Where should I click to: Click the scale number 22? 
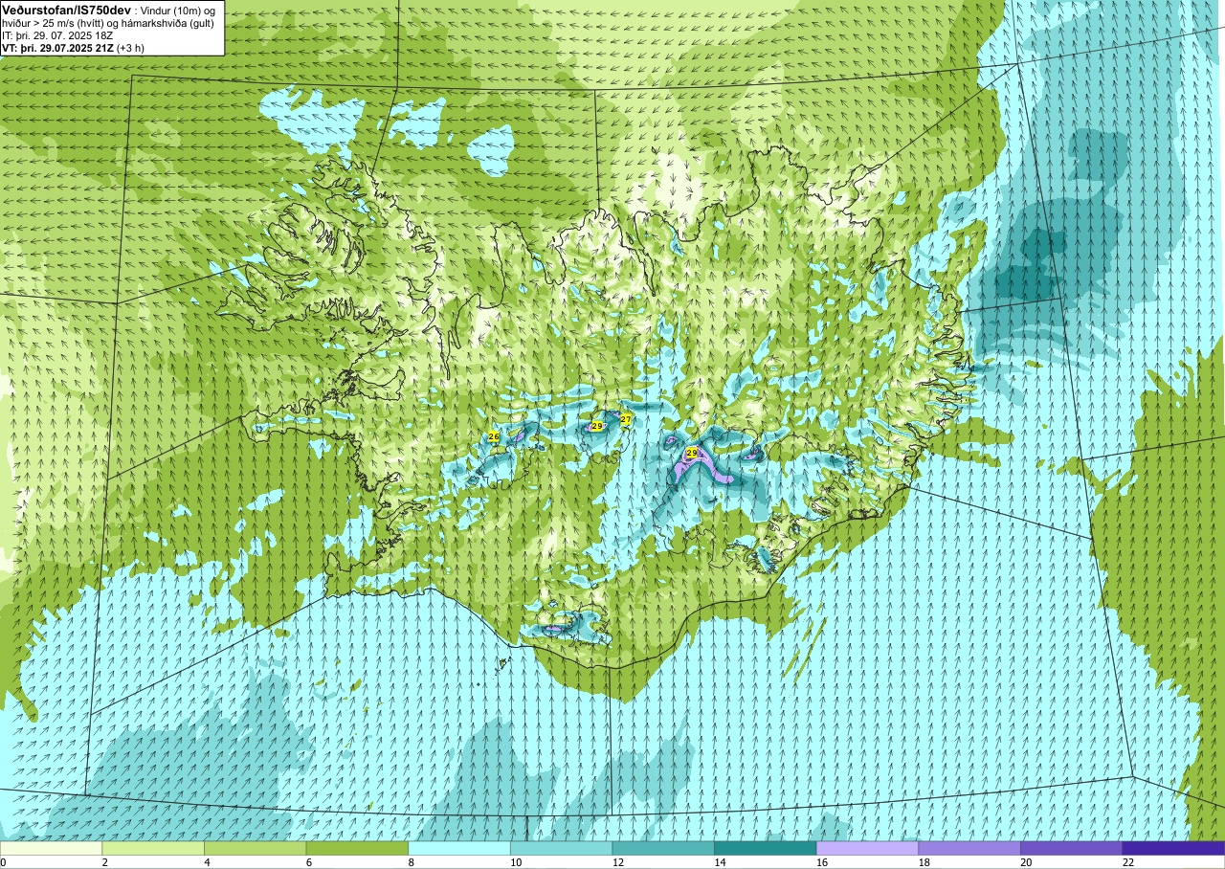click(x=1126, y=862)
